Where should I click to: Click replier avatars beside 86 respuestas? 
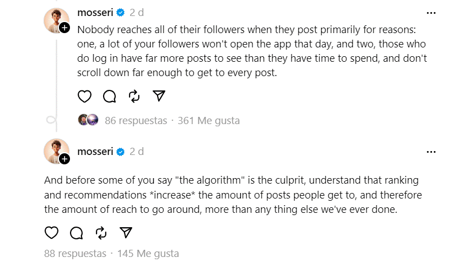(x=88, y=120)
